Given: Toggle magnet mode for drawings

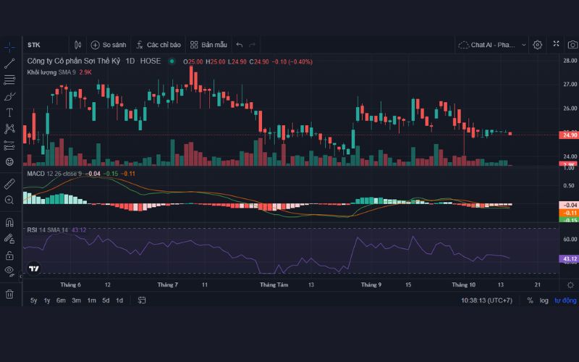Looking at the screenshot, I should [x=9, y=222].
